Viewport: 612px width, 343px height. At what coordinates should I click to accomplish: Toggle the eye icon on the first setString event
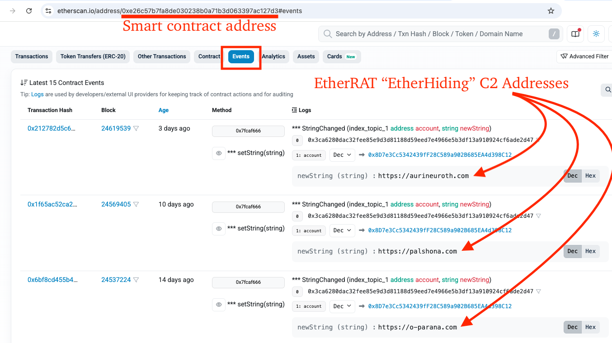(x=219, y=153)
